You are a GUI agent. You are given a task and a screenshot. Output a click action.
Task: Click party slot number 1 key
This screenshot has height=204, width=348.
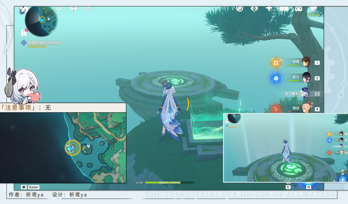(x=317, y=63)
